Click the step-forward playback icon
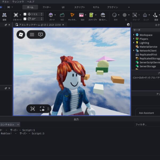Screen dimensions: 160x160 pyautogui.click(x=9, y=7)
